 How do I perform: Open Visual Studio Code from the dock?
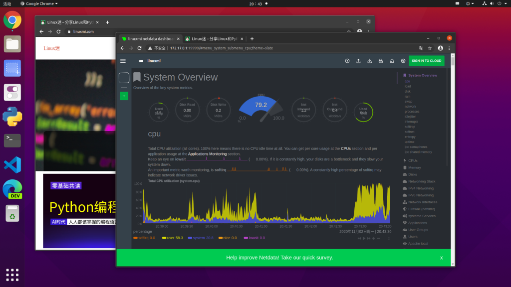click(12, 164)
